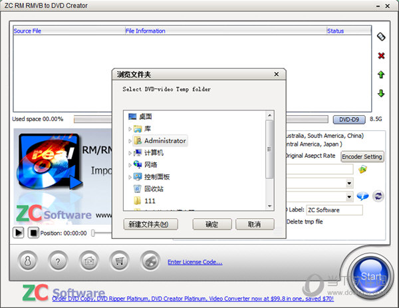Click the used space progress bar

pyautogui.click(x=201, y=119)
